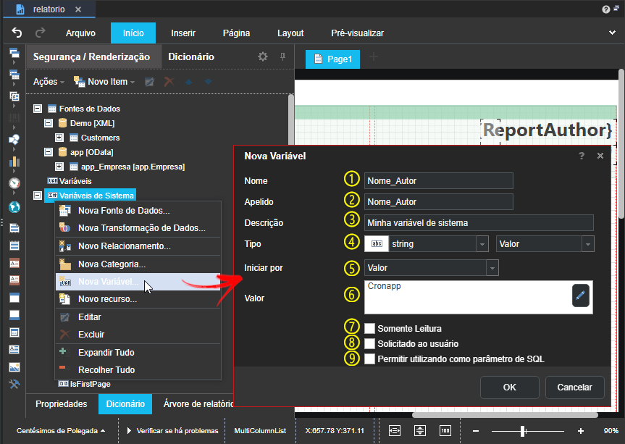
Task: Click Verificar se há problemas
Action: [173, 431]
